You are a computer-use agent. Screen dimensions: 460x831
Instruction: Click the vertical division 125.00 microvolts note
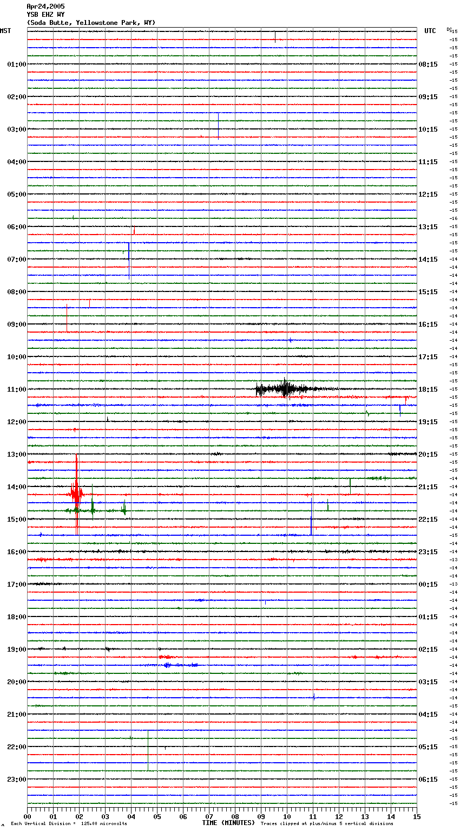[69, 824]
